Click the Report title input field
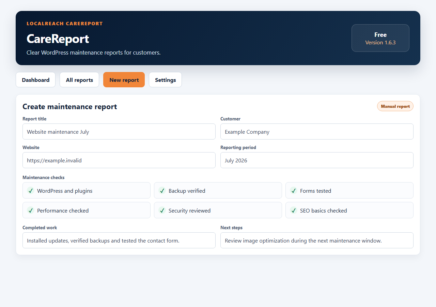This screenshot has width=436, height=307. click(119, 131)
